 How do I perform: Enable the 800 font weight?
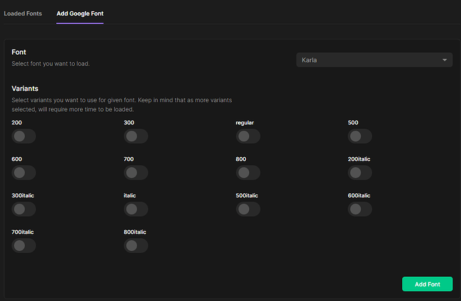pyautogui.click(x=248, y=173)
